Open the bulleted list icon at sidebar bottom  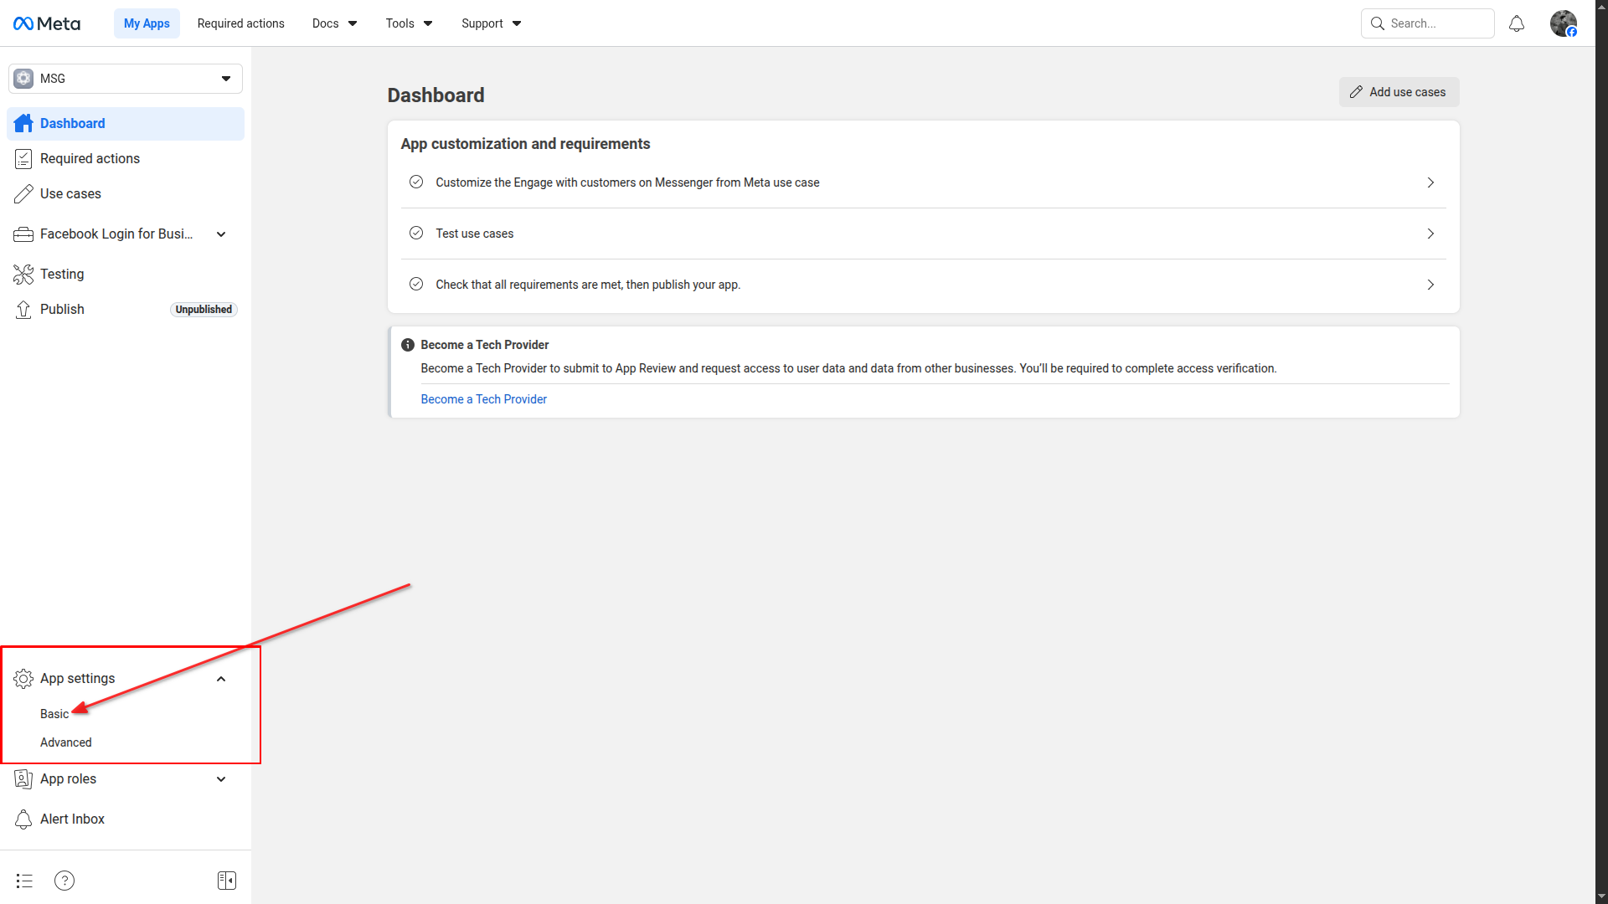[24, 881]
